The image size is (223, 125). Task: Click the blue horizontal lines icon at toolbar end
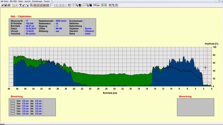point(116,5)
